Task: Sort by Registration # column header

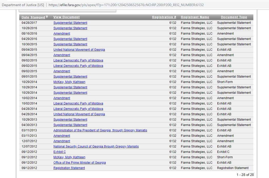Action: coord(164,17)
